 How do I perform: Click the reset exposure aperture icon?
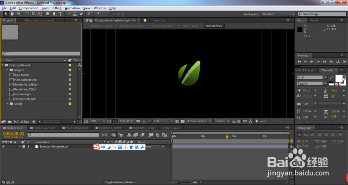click(256, 121)
